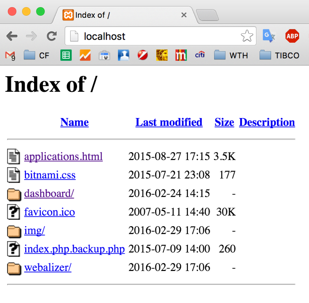Open a new tab with the blank tab button
309x303 pixels.
pos(208,15)
